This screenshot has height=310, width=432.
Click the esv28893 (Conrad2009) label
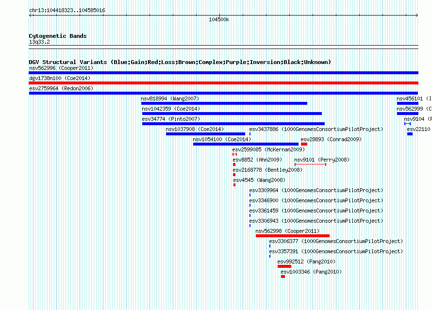331,139
